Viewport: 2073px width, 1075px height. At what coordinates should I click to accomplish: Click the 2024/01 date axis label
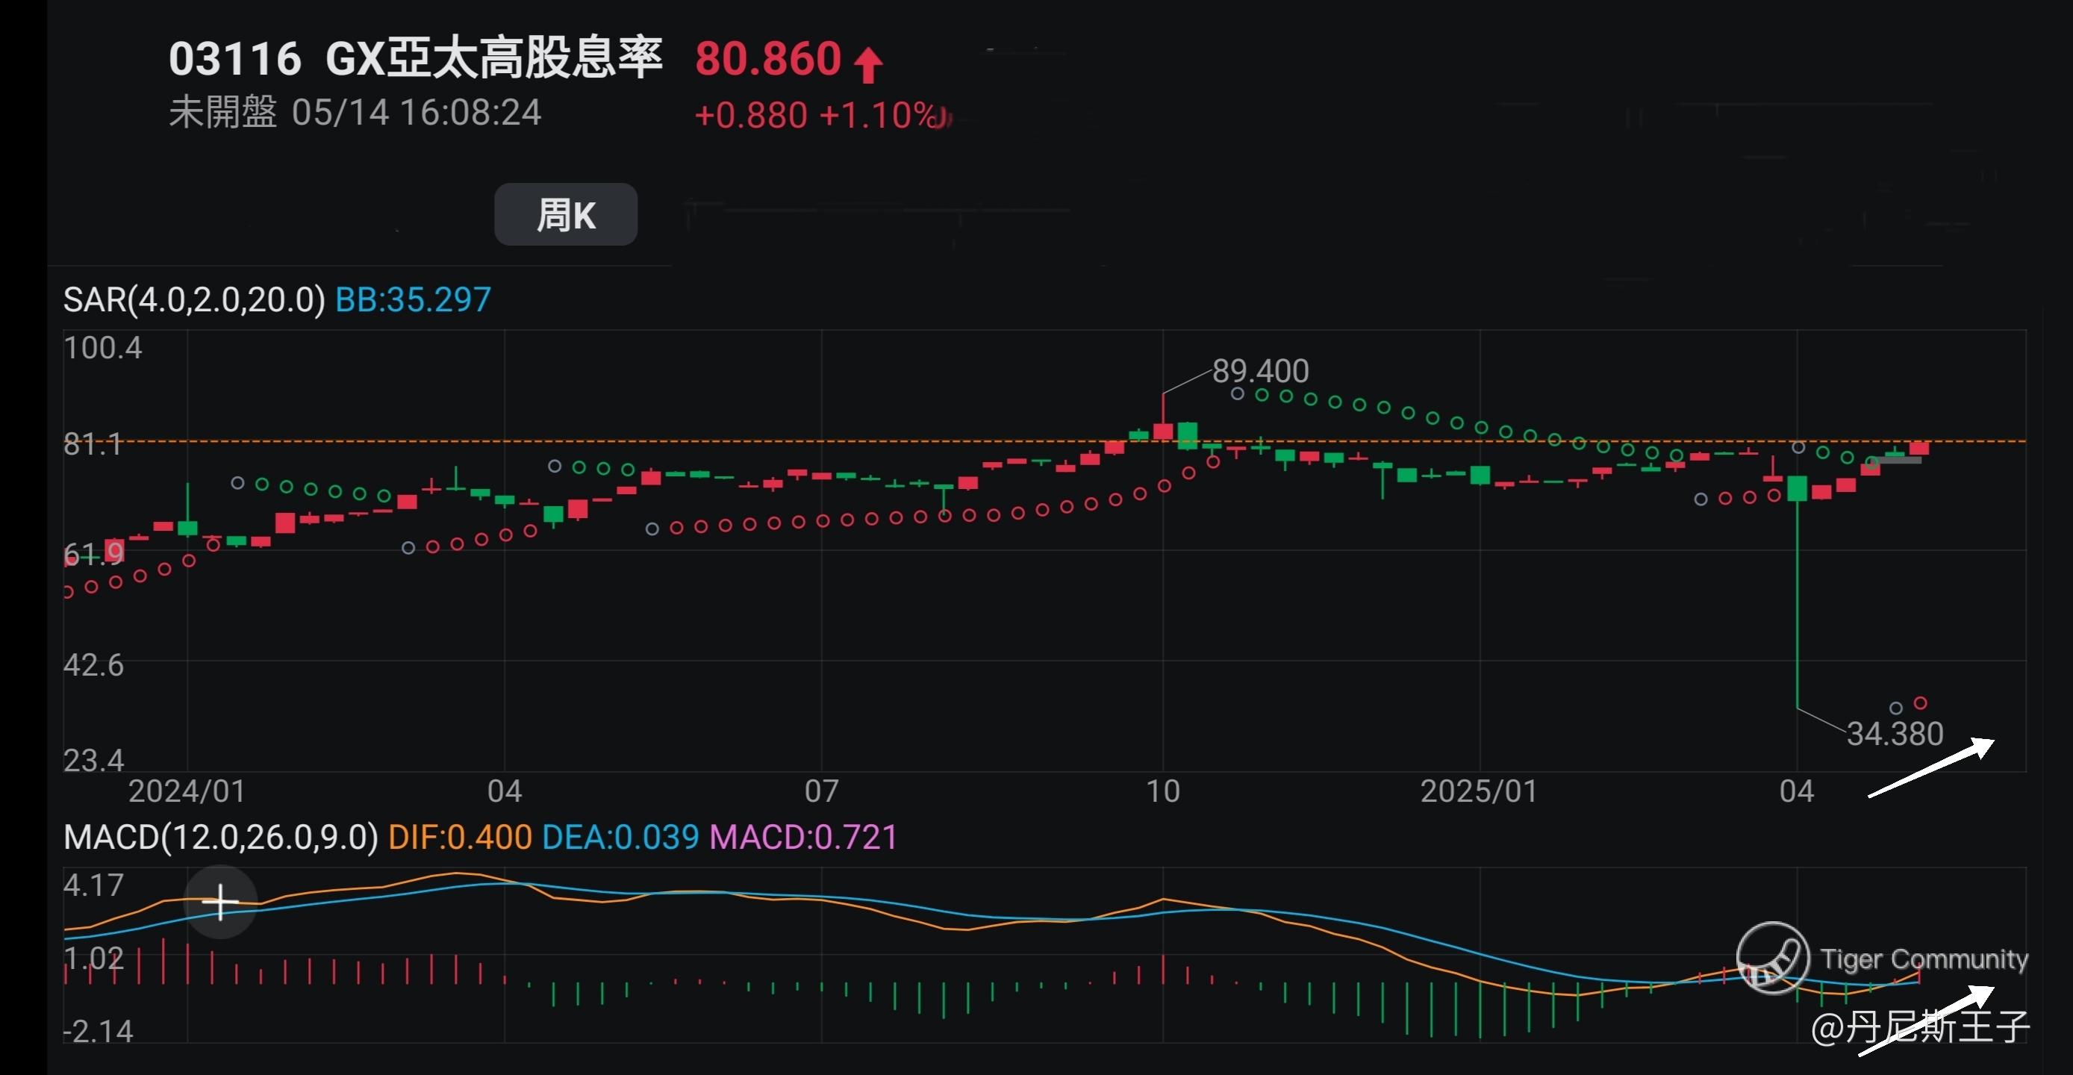click(187, 791)
